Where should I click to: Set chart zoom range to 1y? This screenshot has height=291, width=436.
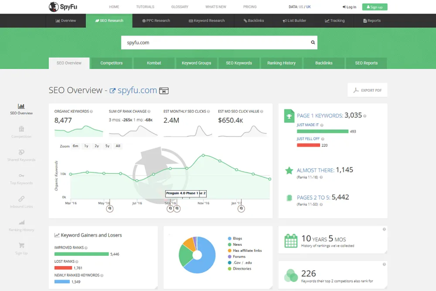[x=86, y=146]
